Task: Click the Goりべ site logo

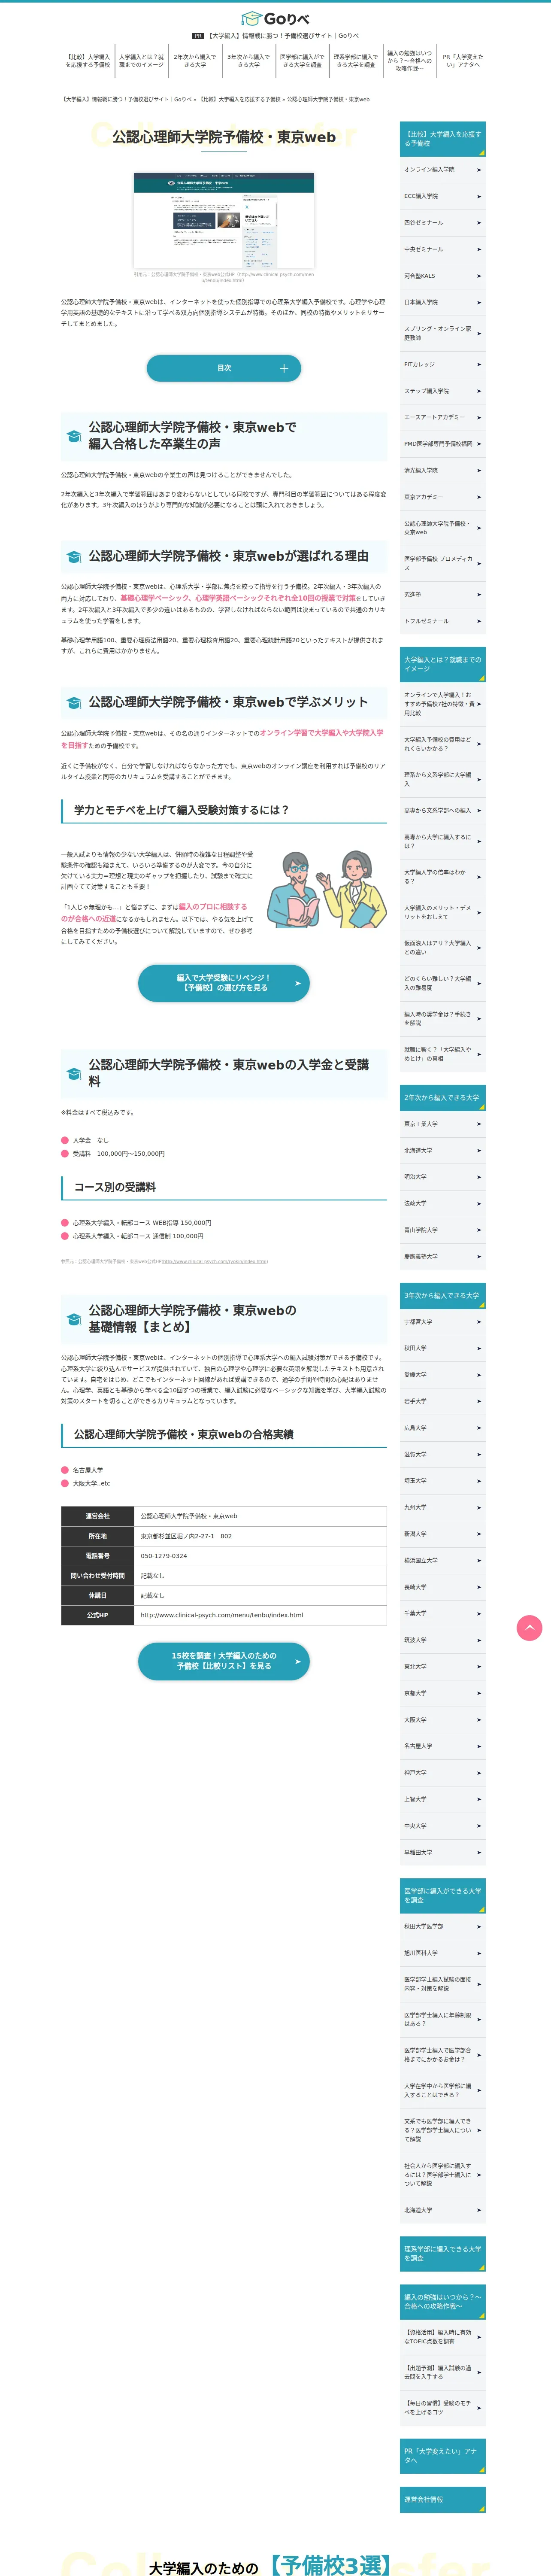Action: [x=275, y=18]
